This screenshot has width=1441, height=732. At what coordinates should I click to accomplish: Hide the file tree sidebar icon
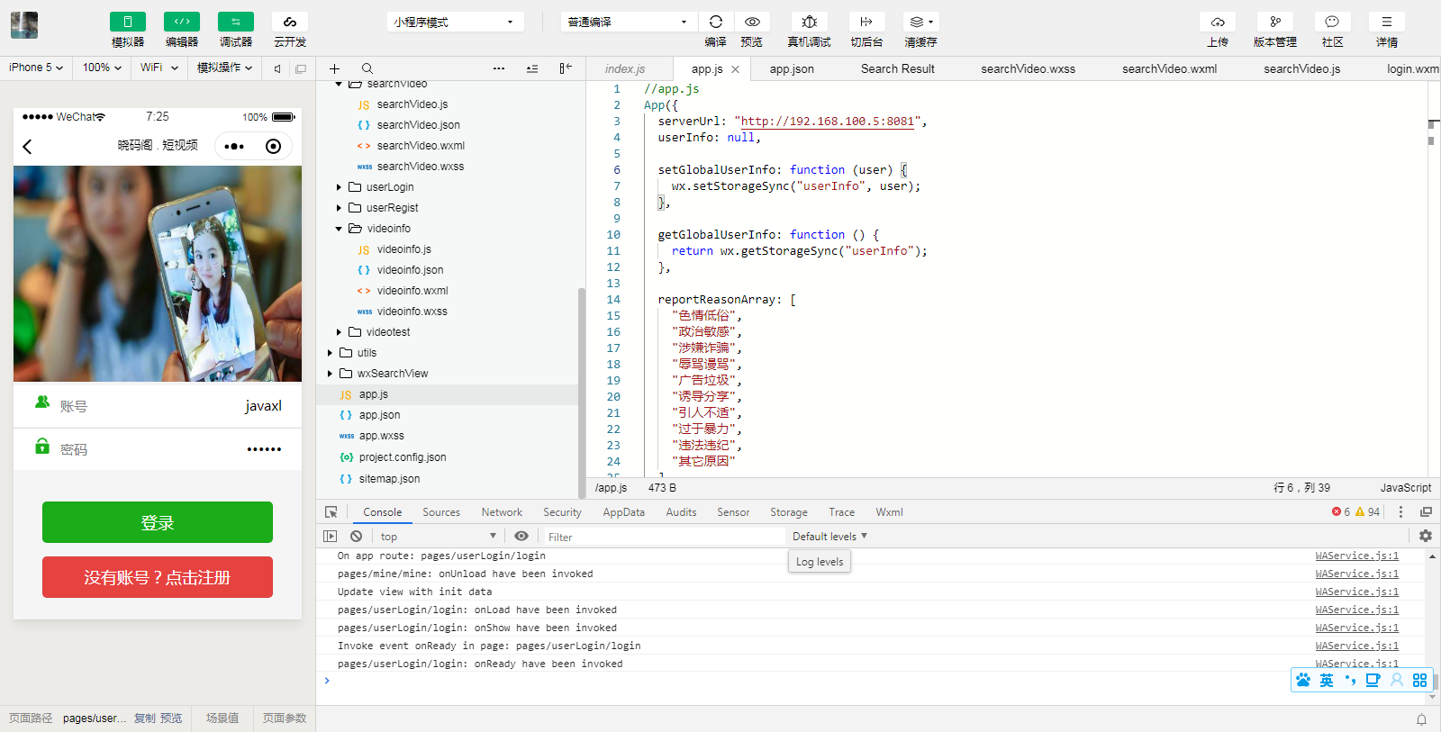[x=565, y=68]
